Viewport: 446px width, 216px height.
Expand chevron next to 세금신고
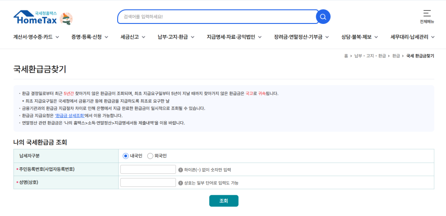click(x=143, y=37)
